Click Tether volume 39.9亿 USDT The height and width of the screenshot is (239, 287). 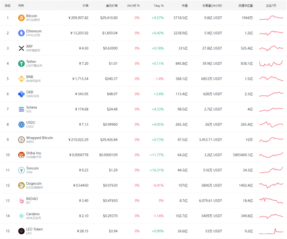pos(212,63)
